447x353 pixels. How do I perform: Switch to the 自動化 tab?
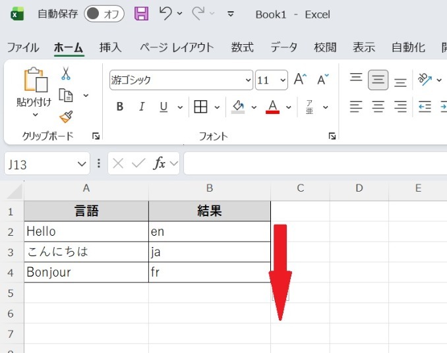pyautogui.click(x=408, y=47)
